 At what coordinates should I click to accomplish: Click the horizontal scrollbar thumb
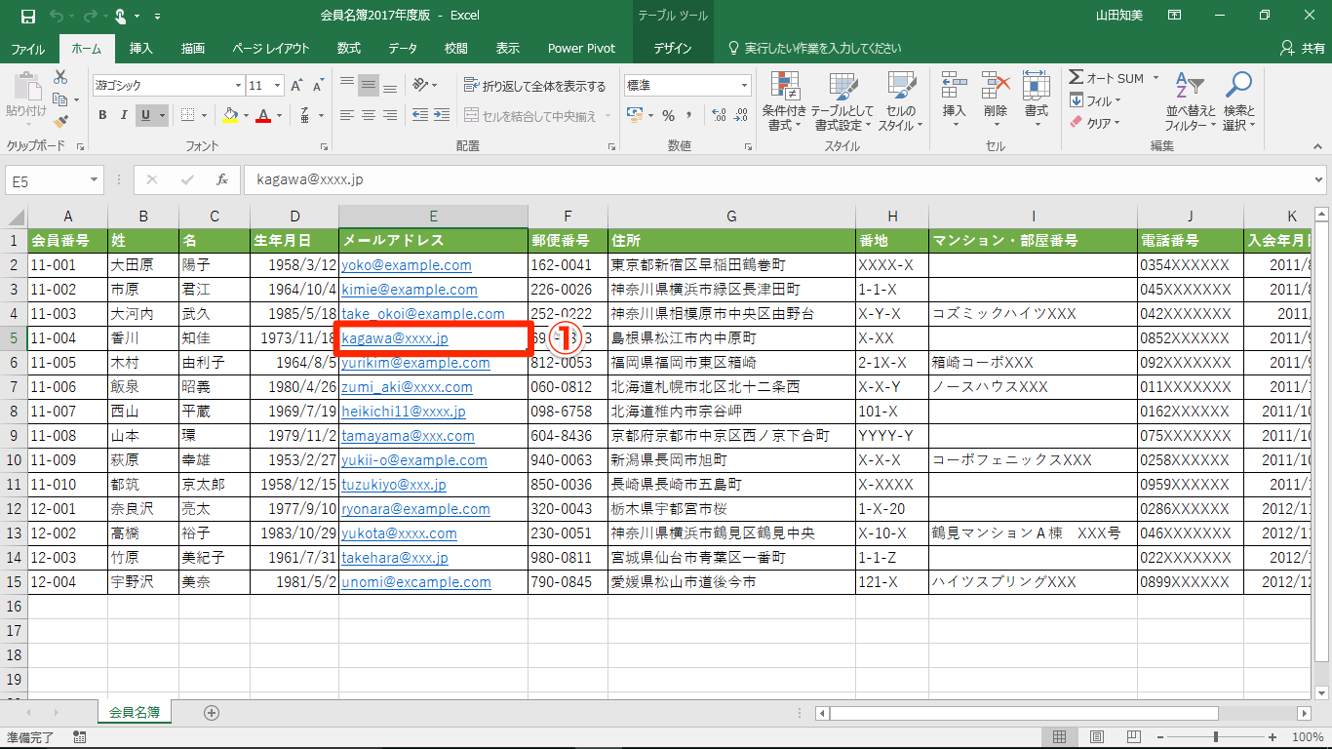click(x=1024, y=713)
